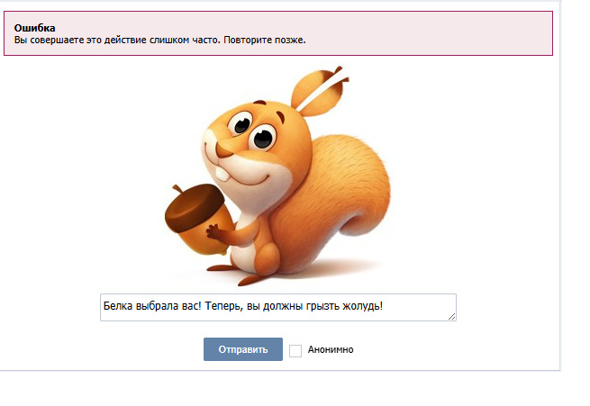
Task: Select the squirrel gift image
Action: [277, 176]
